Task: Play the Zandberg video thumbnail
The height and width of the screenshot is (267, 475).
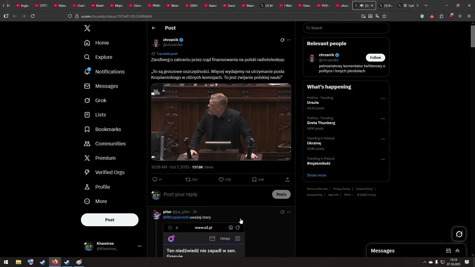Action: 221,122
